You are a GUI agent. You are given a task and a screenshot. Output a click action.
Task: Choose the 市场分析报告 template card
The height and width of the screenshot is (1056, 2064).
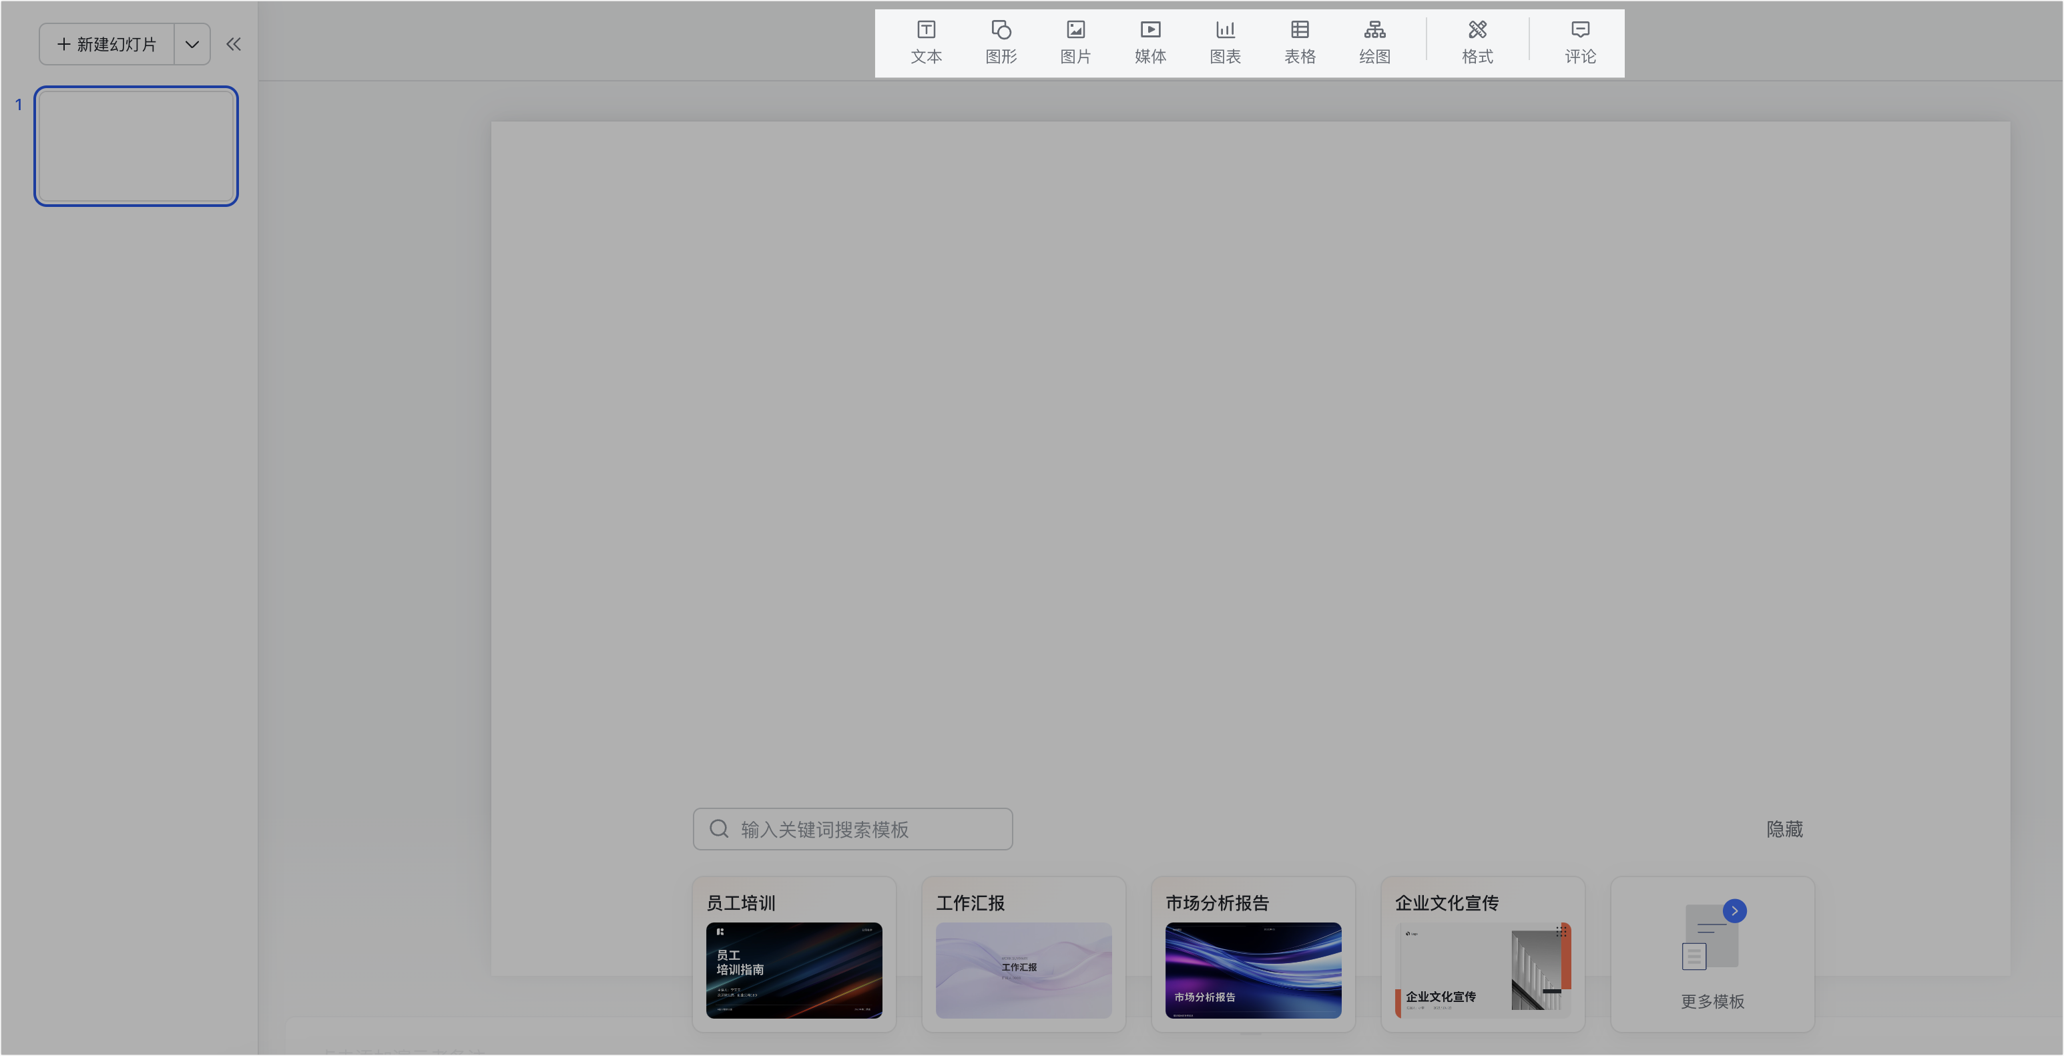(1253, 953)
